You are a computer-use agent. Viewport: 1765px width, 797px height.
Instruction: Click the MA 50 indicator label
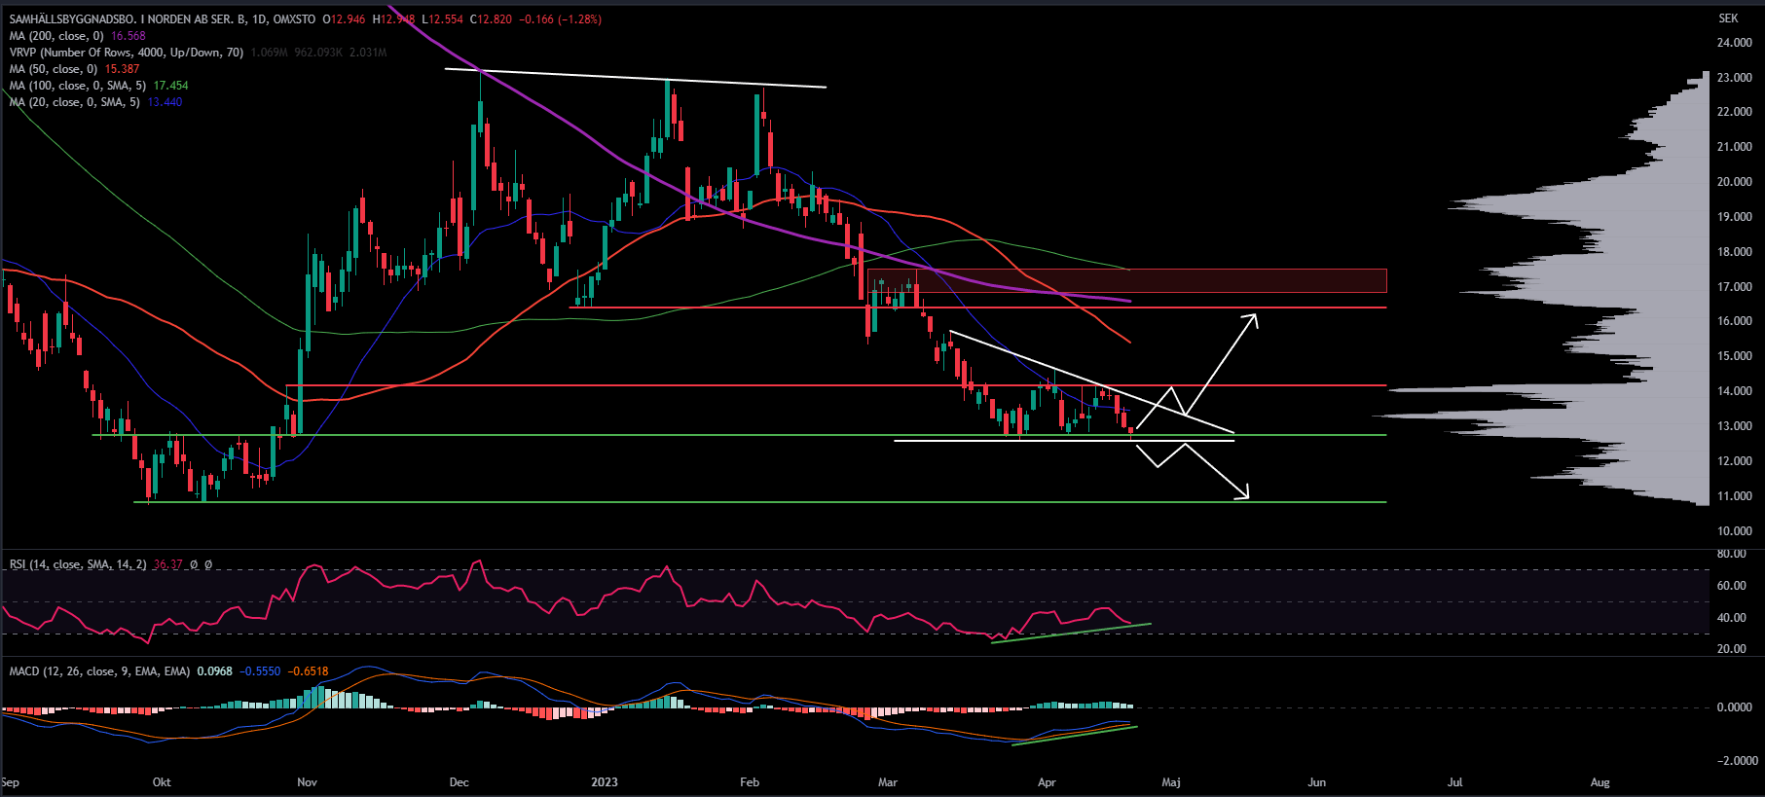[x=54, y=69]
